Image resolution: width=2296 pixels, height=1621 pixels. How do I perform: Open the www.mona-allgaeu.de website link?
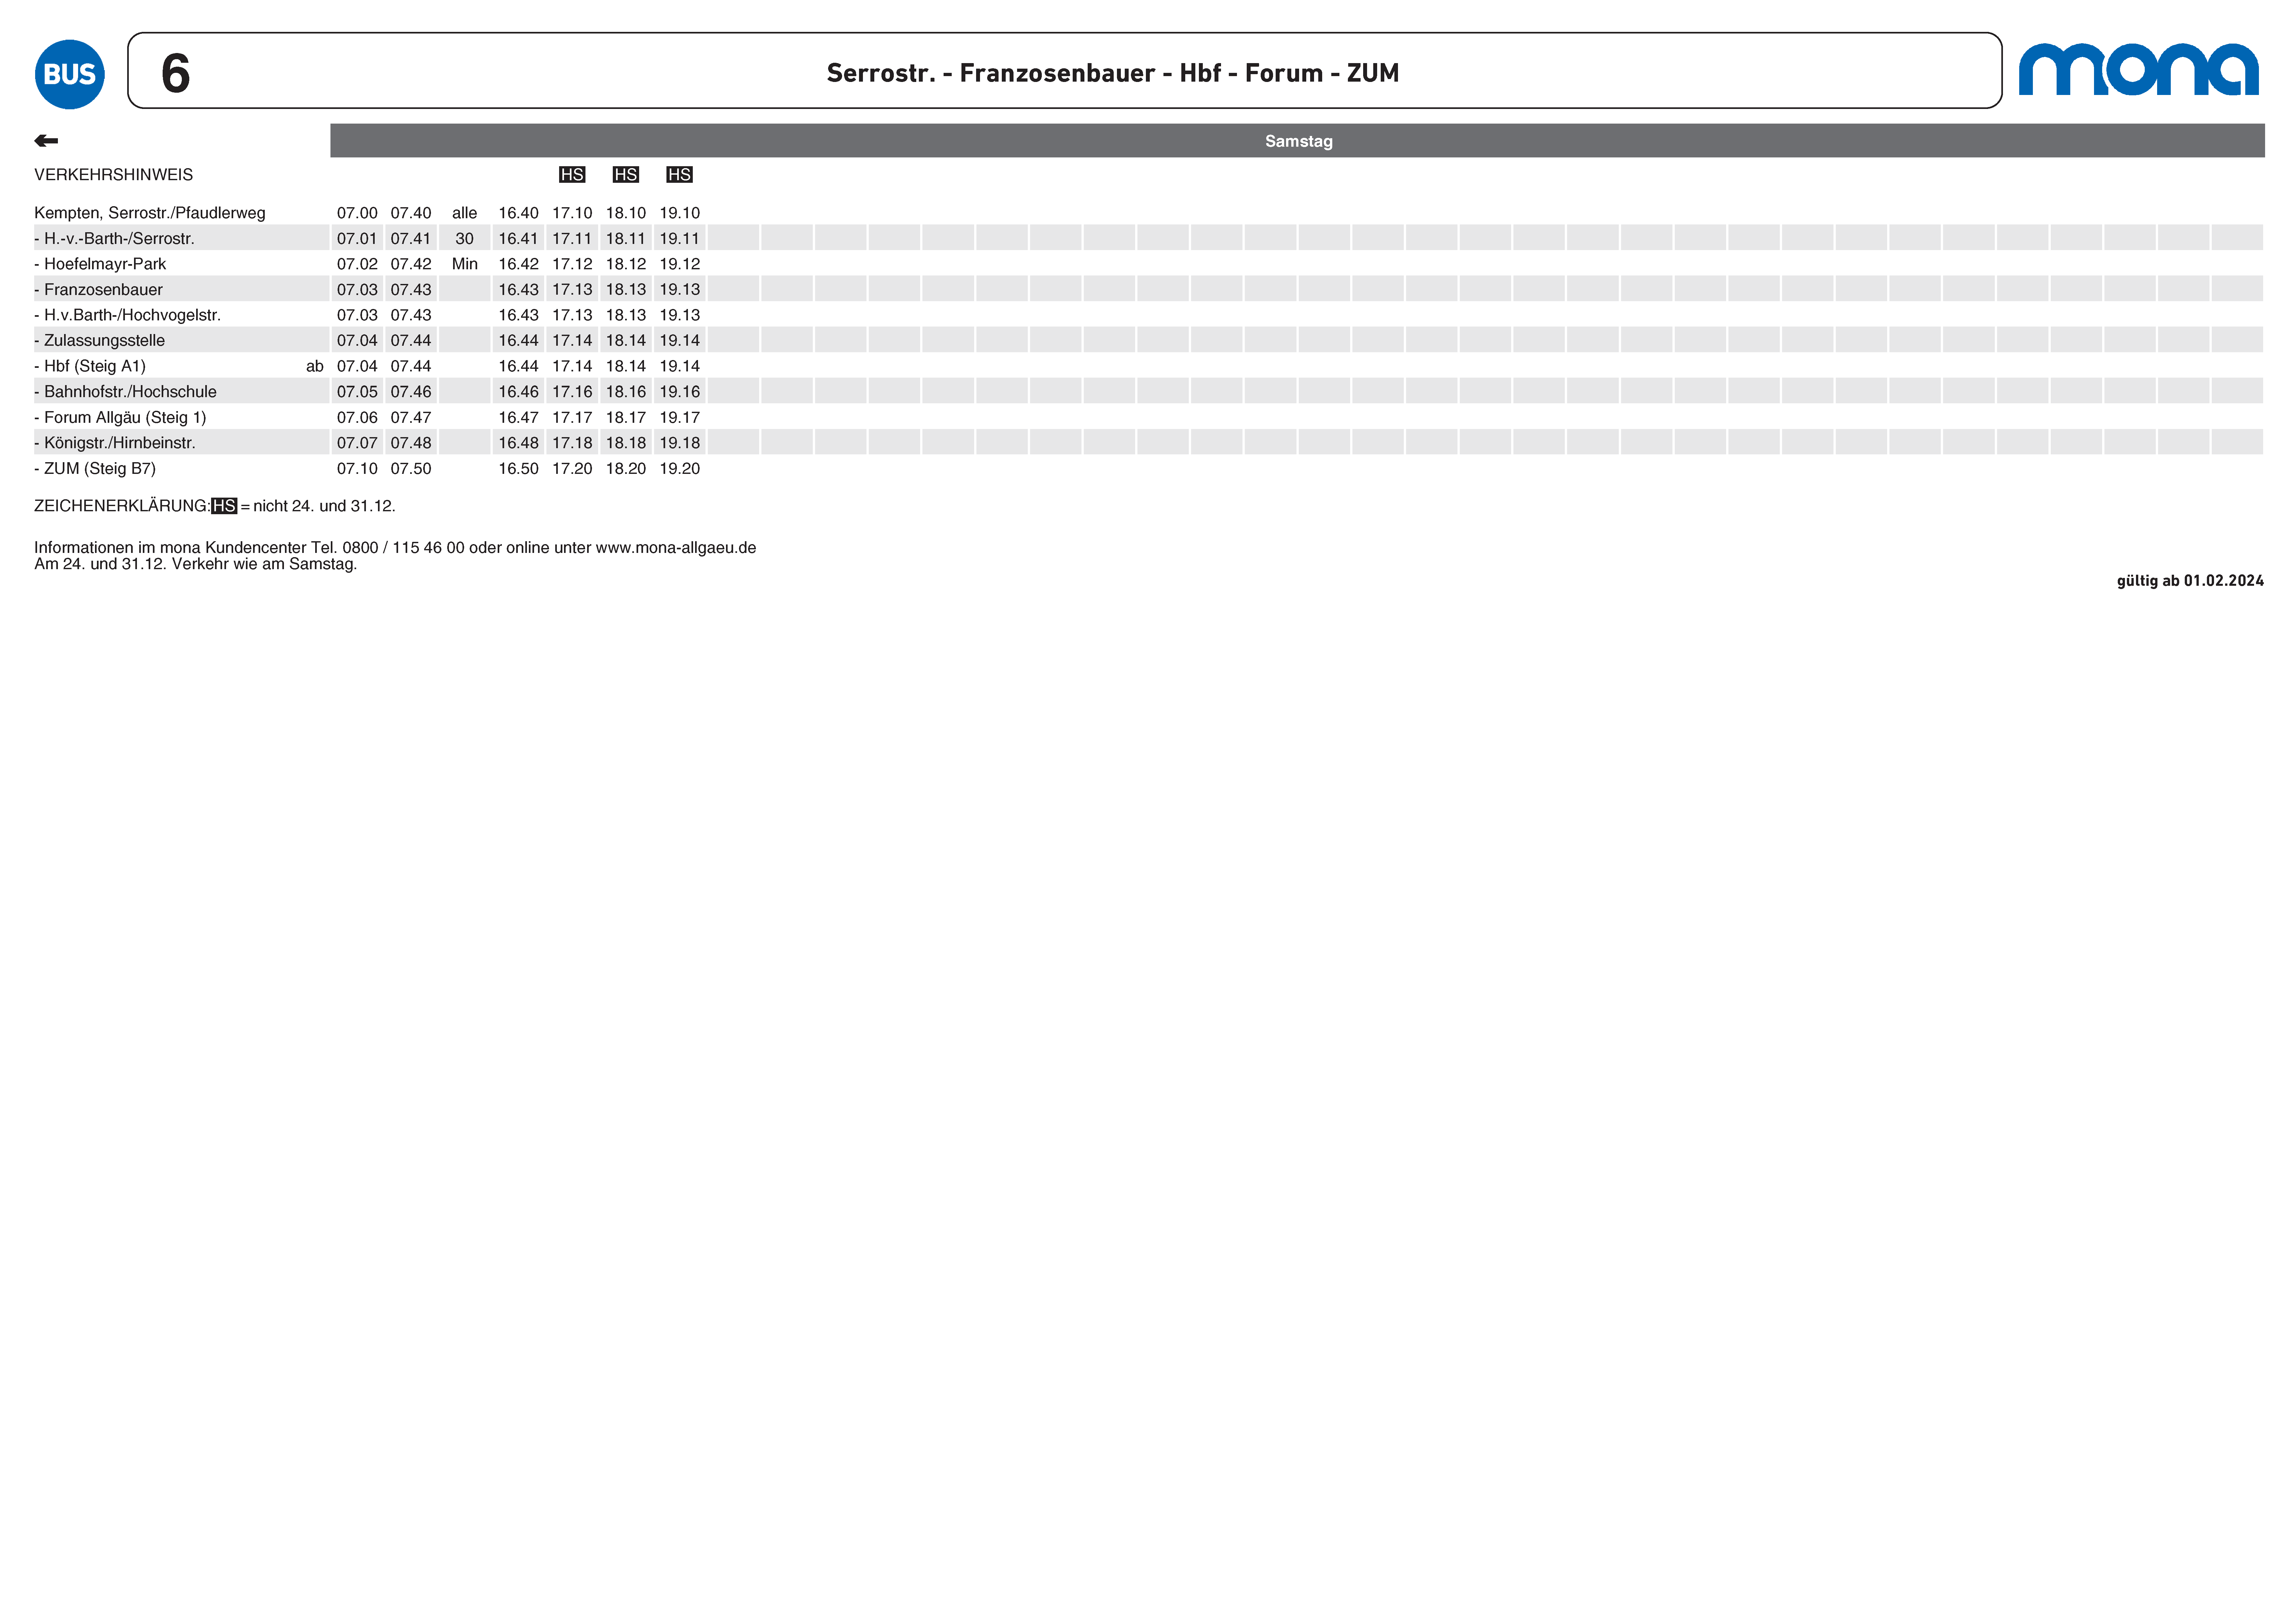[676, 548]
